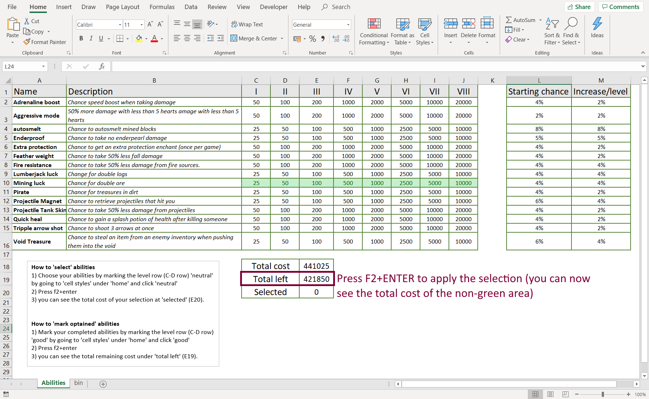Screen dimensions: 649x399
Task: Toggle Wrap Text
Action: click(x=247, y=24)
